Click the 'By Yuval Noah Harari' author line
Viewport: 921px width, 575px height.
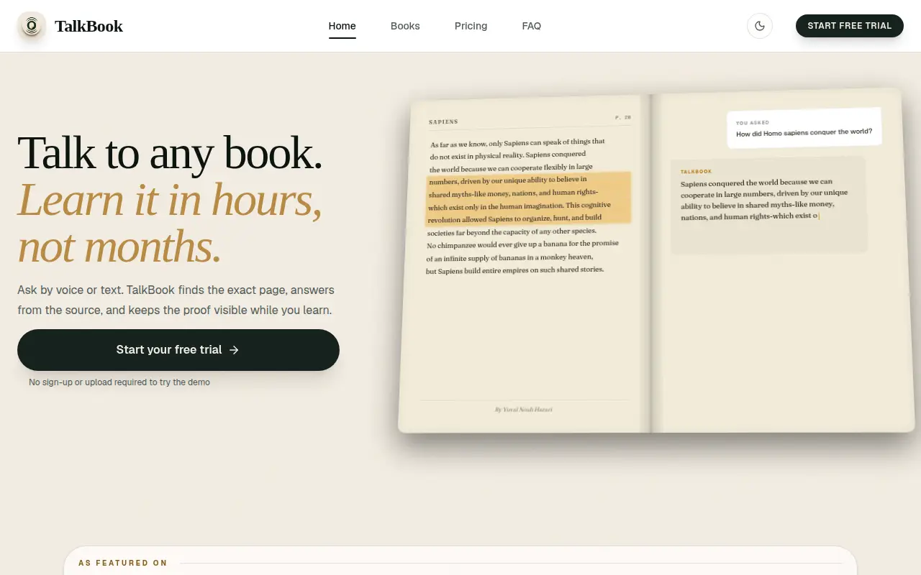(x=523, y=410)
